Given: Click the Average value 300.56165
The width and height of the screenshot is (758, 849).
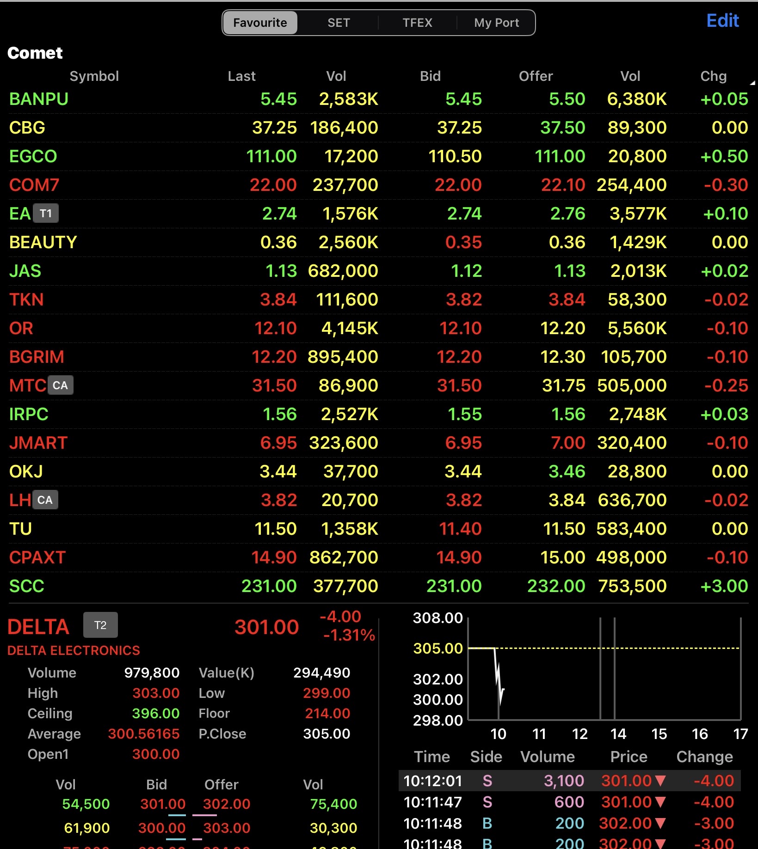Looking at the screenshot, I should (144, 733).
